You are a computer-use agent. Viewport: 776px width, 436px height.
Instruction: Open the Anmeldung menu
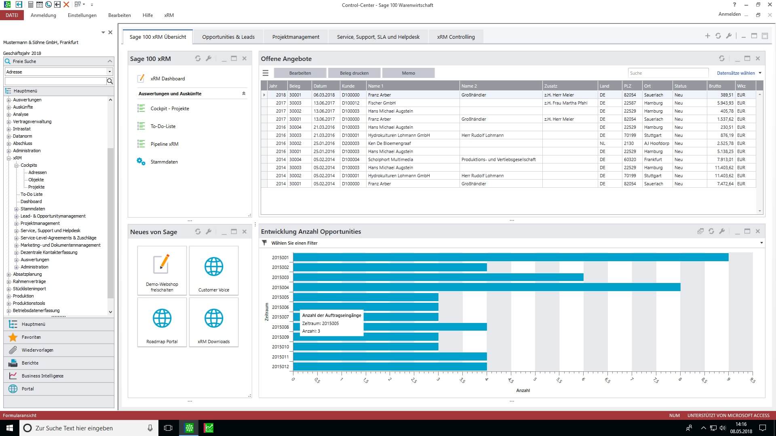(x=43, y=15)
